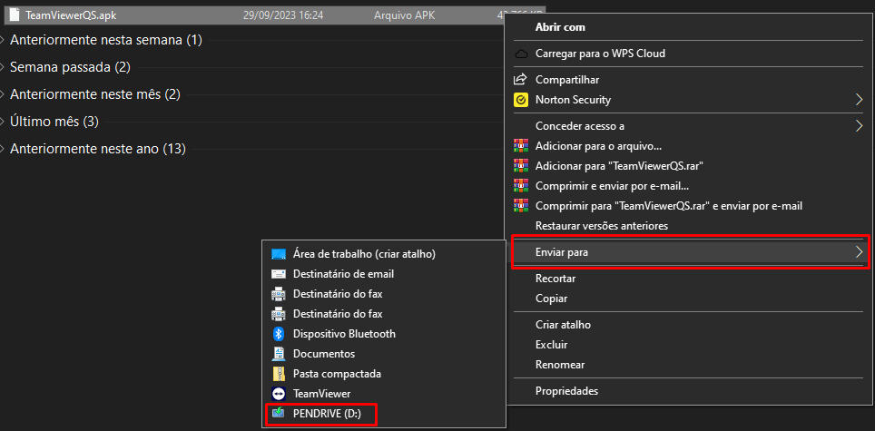Click the Área de trabalho desktop icon
Viewport: 875px width, 431px height.
point(279,254)
